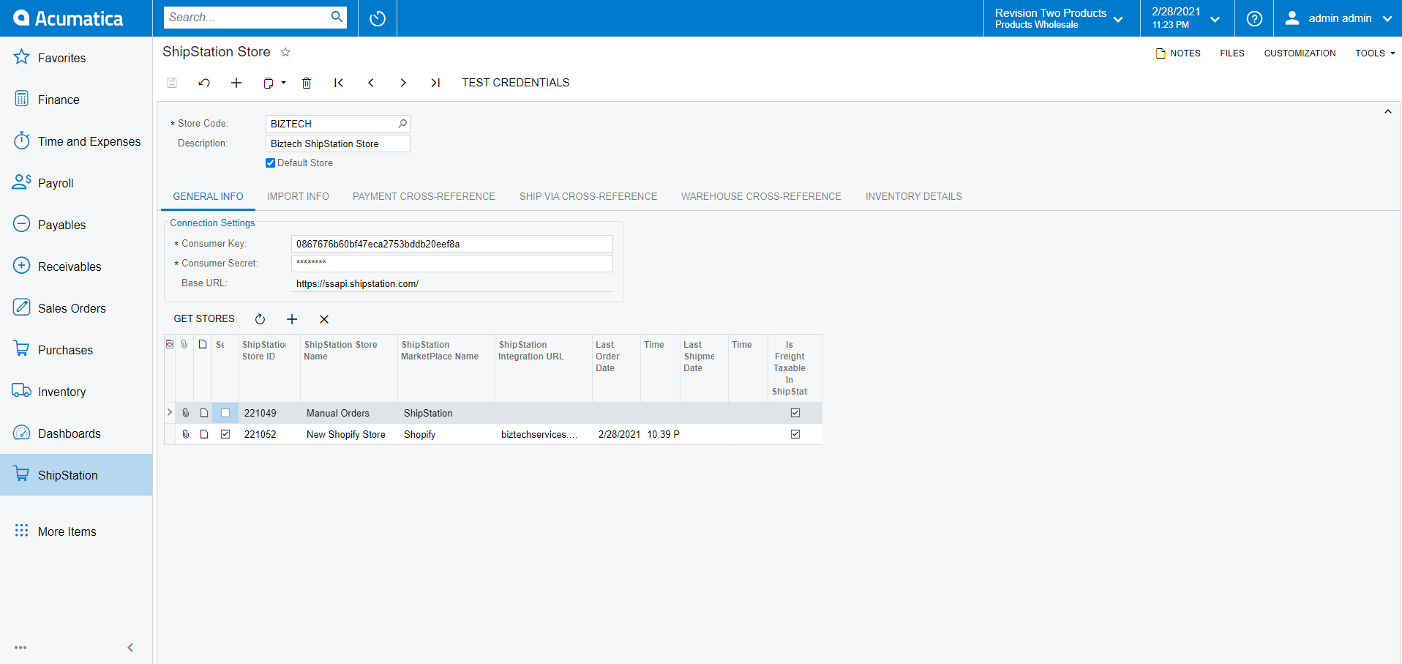Go to the first record
Screen dimensions: 1402x664
[339, 83]
